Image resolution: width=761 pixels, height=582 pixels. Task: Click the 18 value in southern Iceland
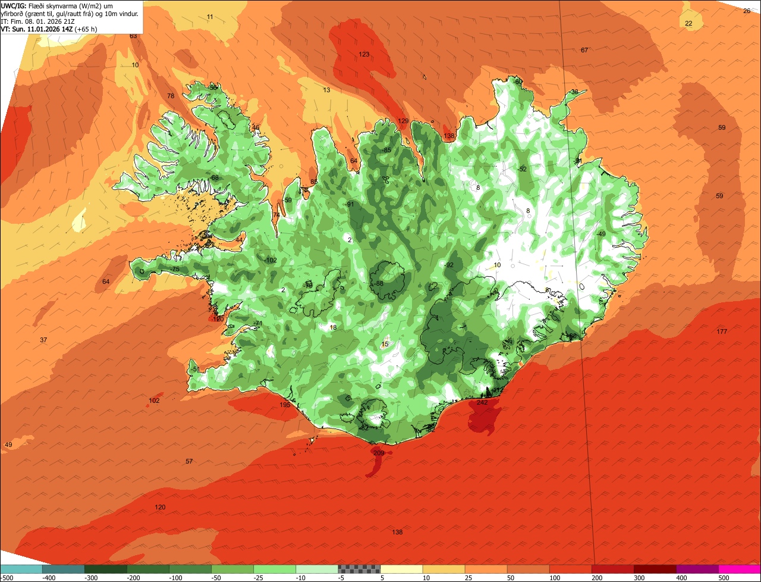(333, 327)
